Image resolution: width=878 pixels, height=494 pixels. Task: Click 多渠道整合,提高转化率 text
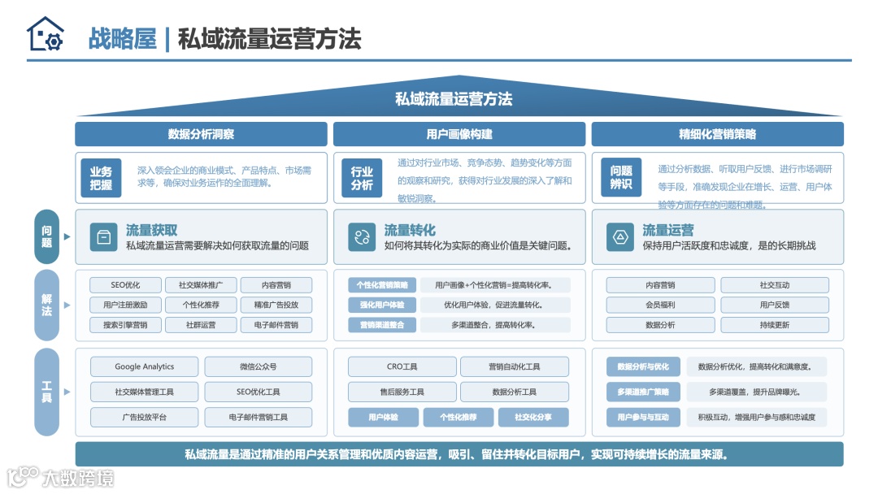493,325
